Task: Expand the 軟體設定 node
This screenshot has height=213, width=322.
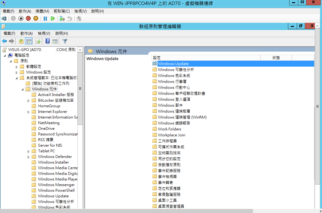Action: (17, 67)
